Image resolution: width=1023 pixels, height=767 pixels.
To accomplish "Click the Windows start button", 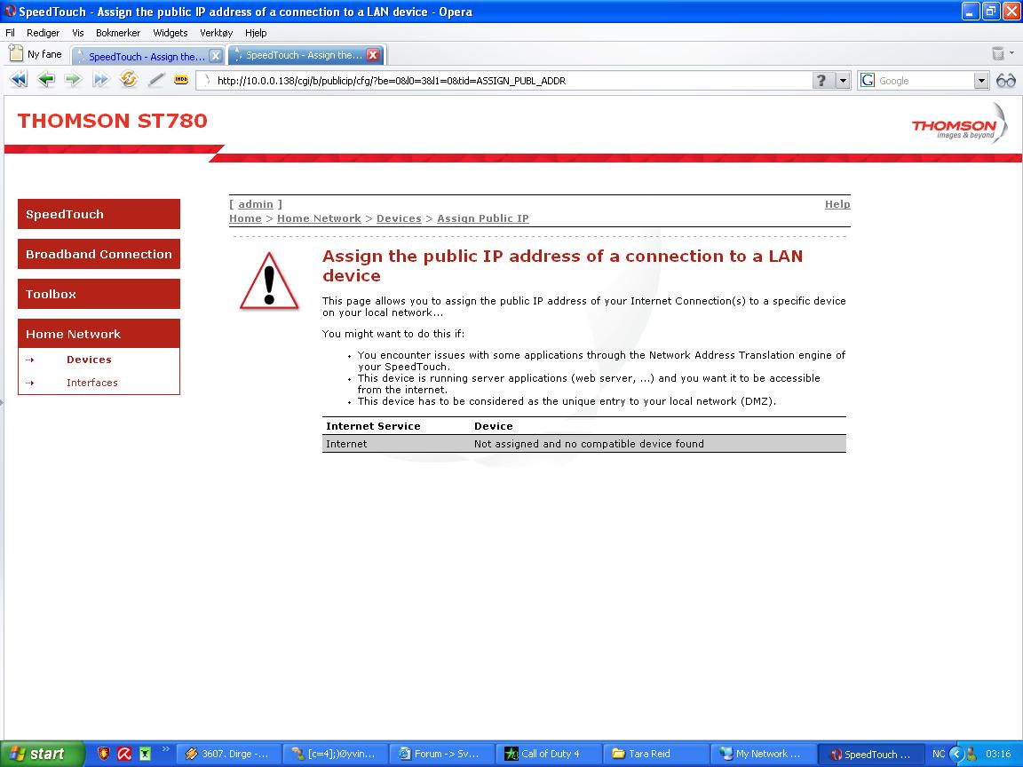I will (43, 754).
